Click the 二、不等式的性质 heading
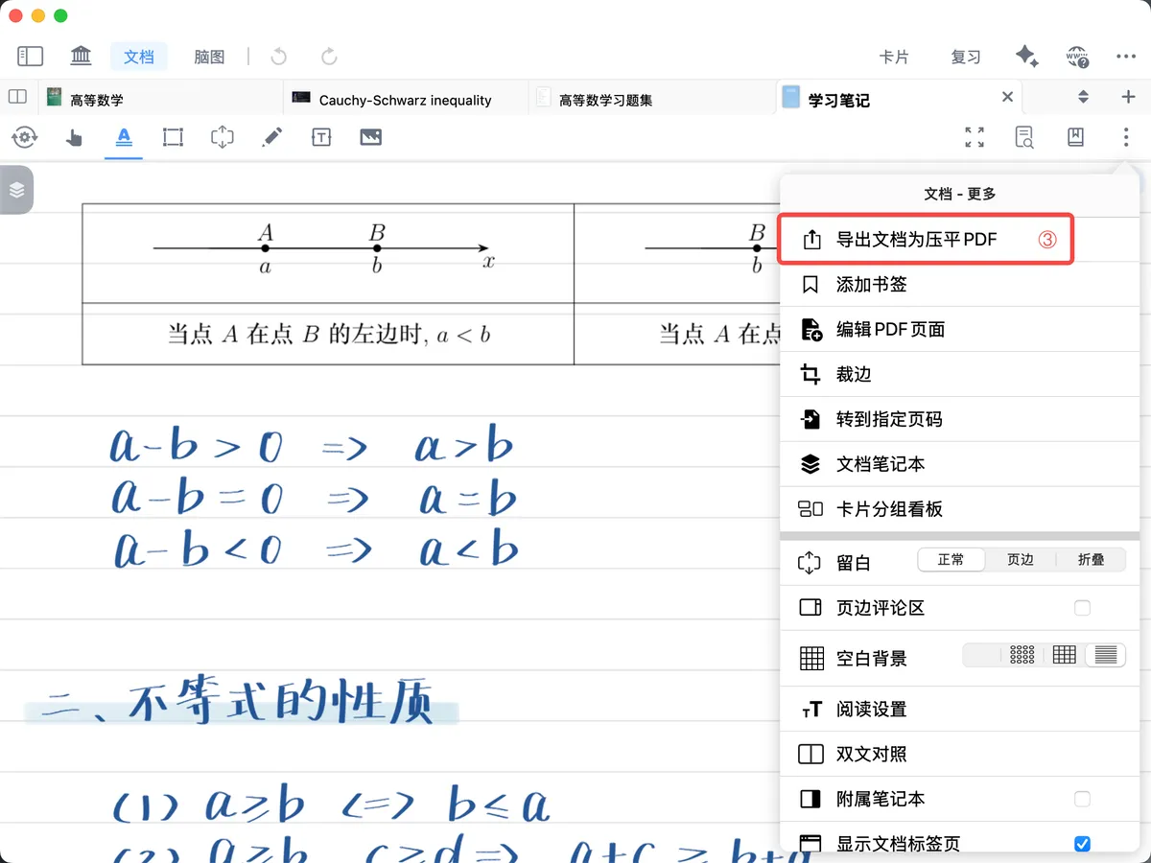 tap(242, 704)
